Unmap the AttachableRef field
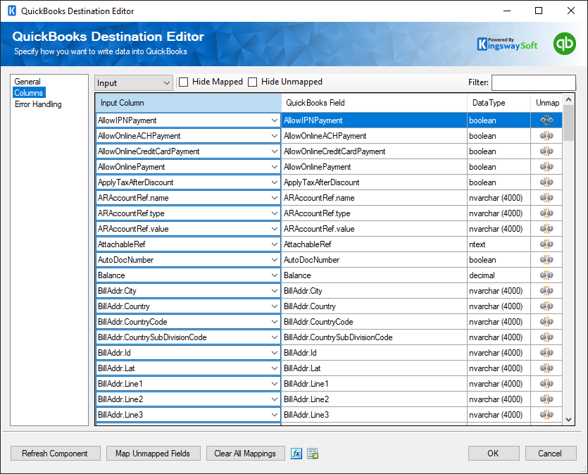Viewport: 588px width, 474px height. coord(546,244)
